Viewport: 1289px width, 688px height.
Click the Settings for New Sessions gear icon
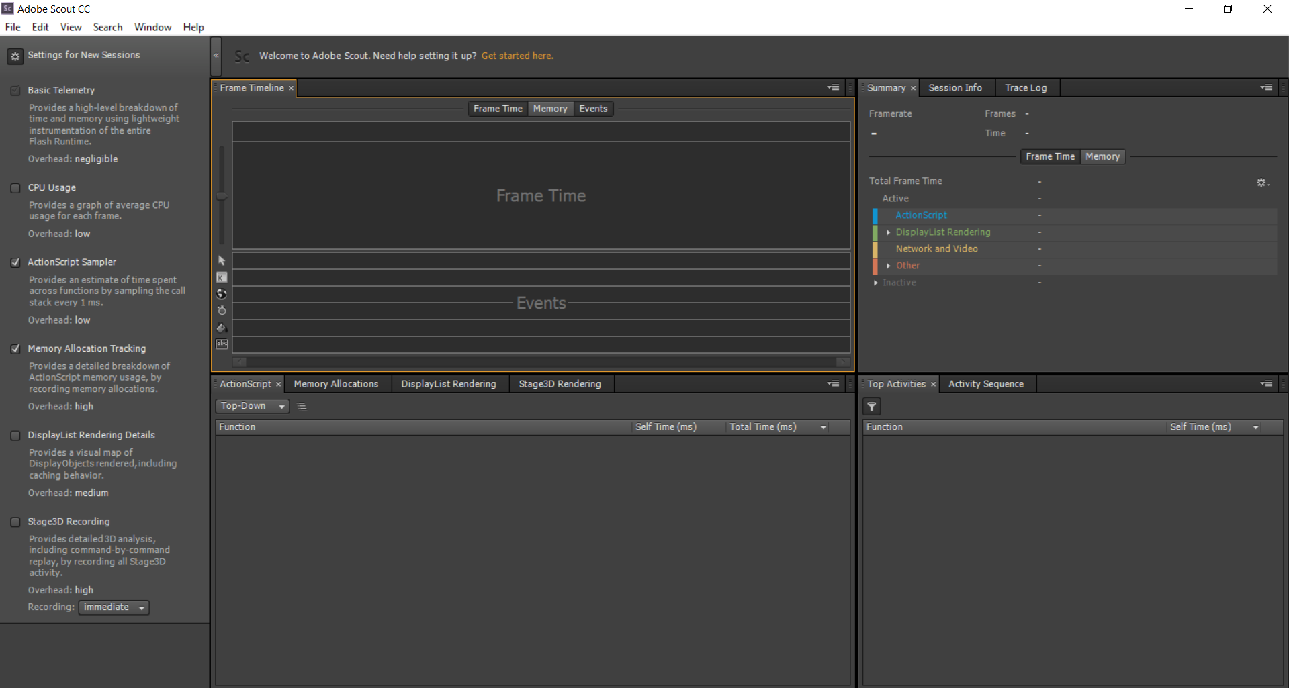click(x=15, y=56)
